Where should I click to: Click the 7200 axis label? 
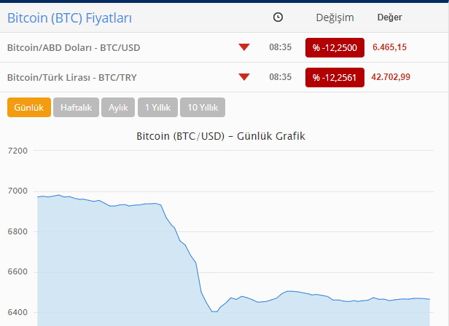pos(17,151)
